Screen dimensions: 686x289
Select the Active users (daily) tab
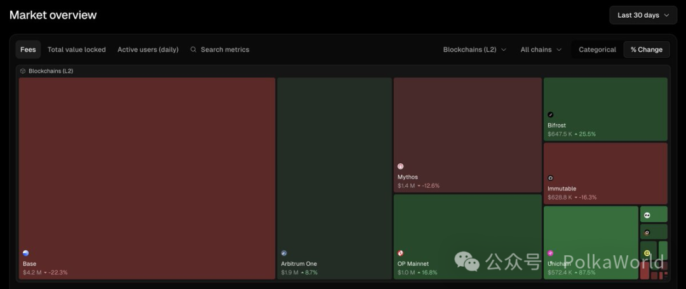tap(148, 50)
